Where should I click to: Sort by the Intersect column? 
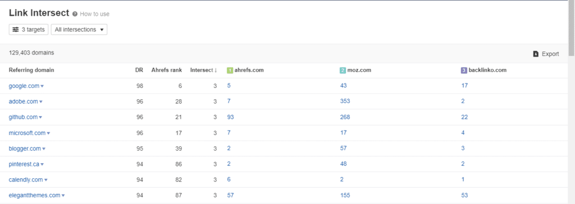(203, 70)
